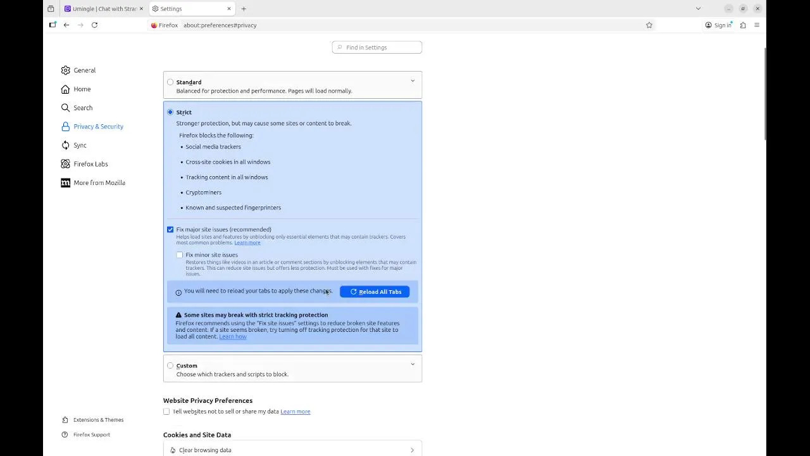Click the account Sign in icon

click(x=709, y=25)
